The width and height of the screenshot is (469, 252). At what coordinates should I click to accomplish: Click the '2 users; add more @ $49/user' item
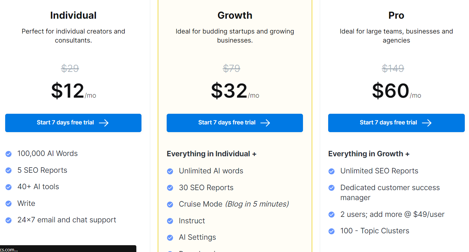tap(392, 214)
